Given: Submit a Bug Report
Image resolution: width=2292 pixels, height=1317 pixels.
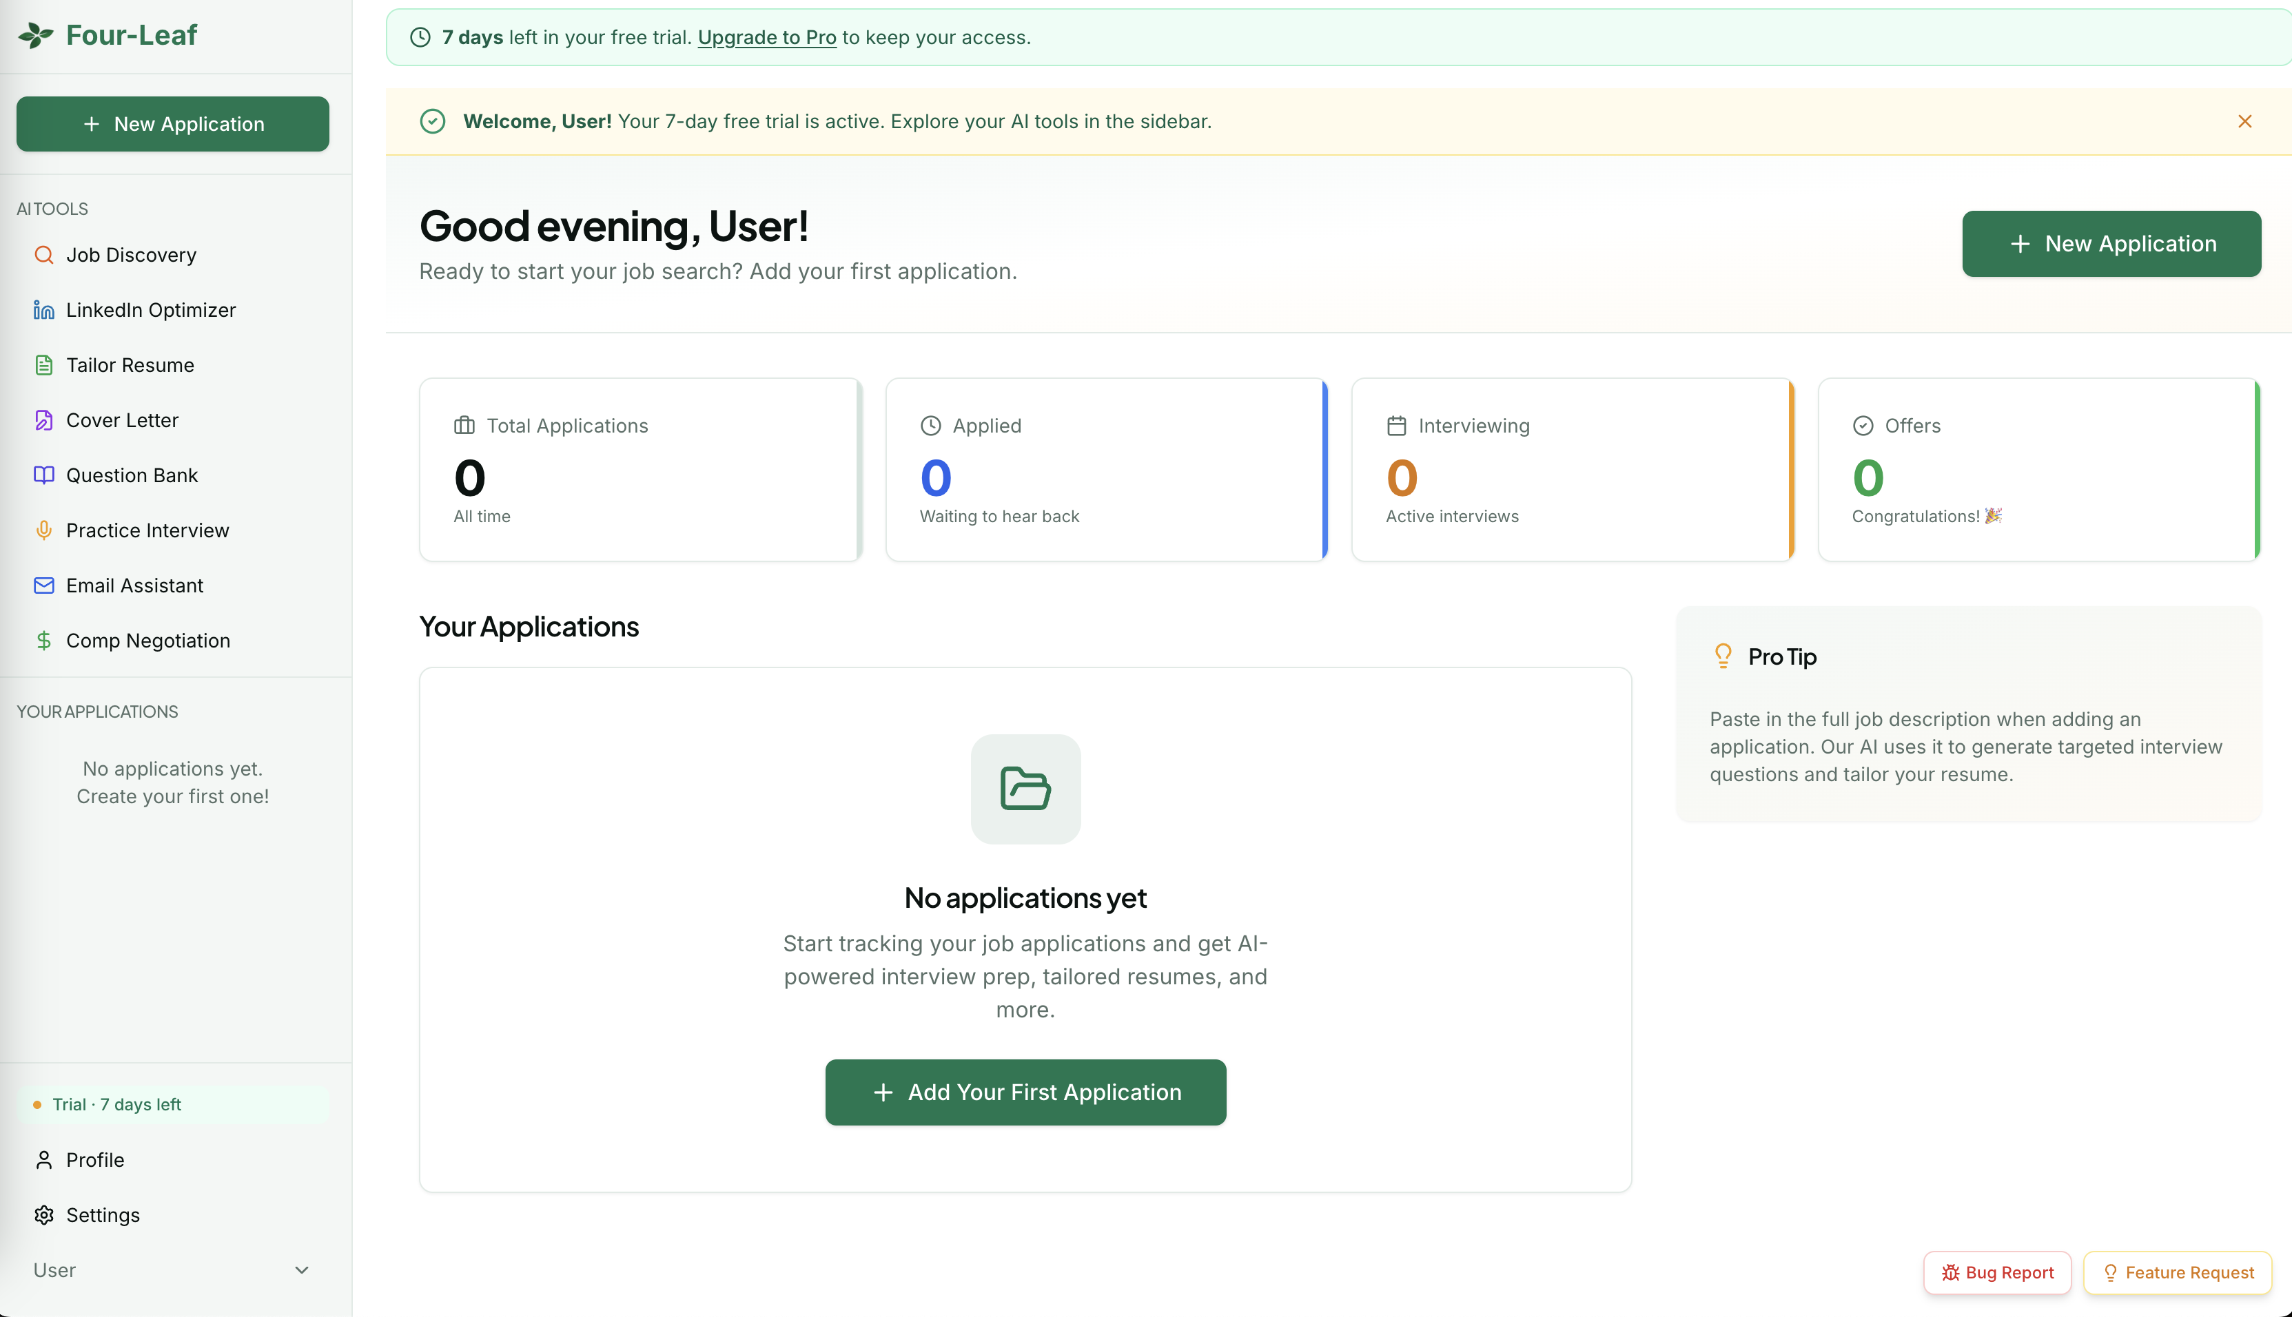Looking at the screenshot, I should point(1997,1273).
